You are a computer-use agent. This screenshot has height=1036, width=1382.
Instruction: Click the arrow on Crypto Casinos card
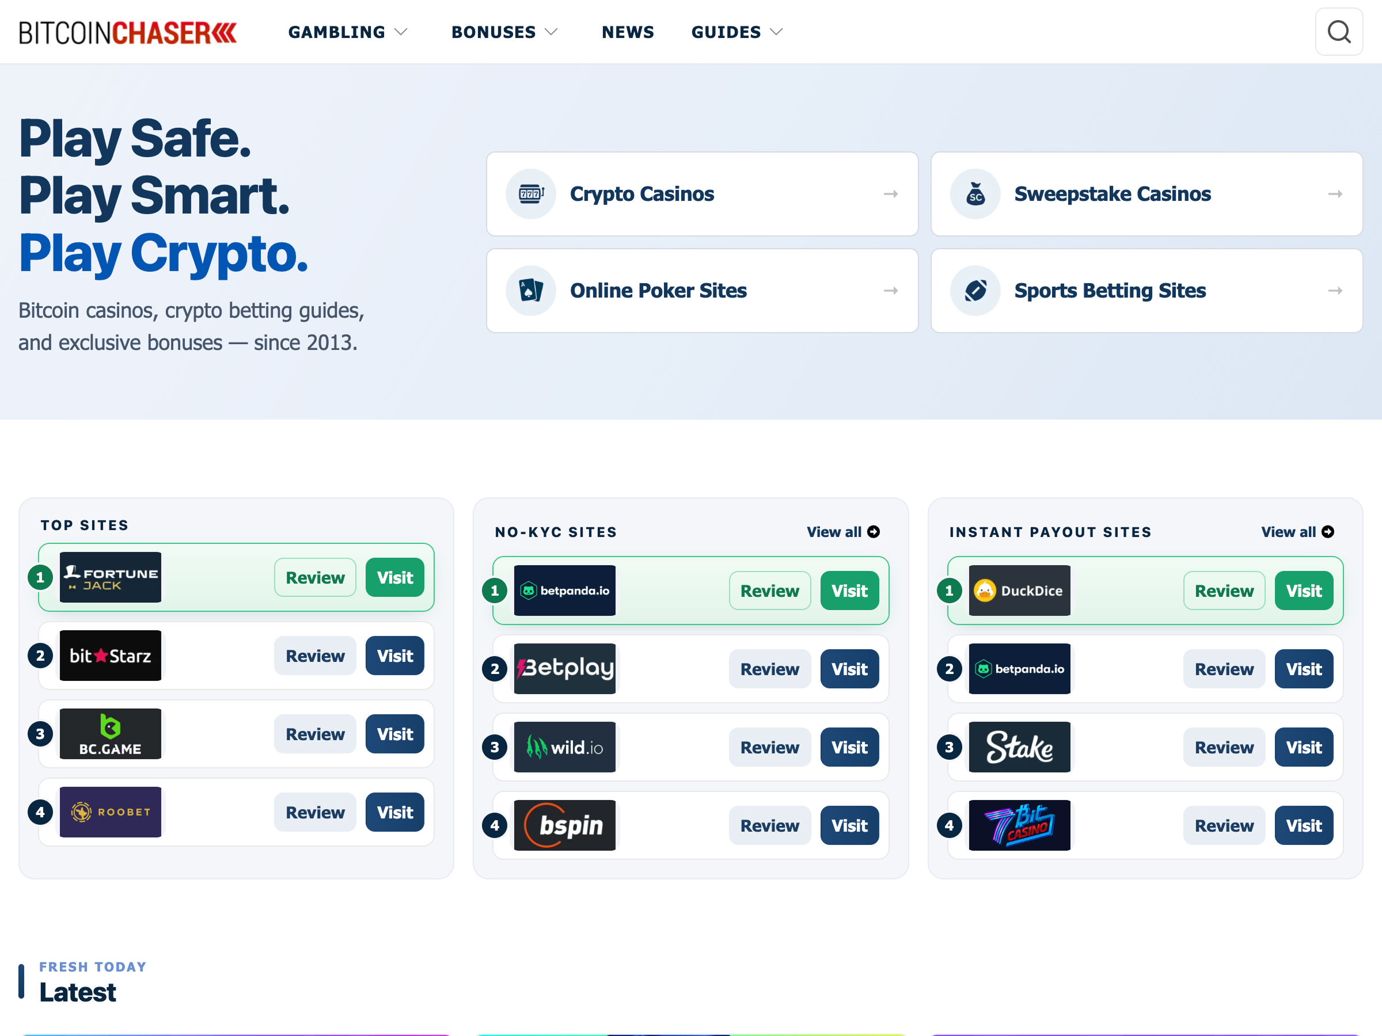(891, 194)
